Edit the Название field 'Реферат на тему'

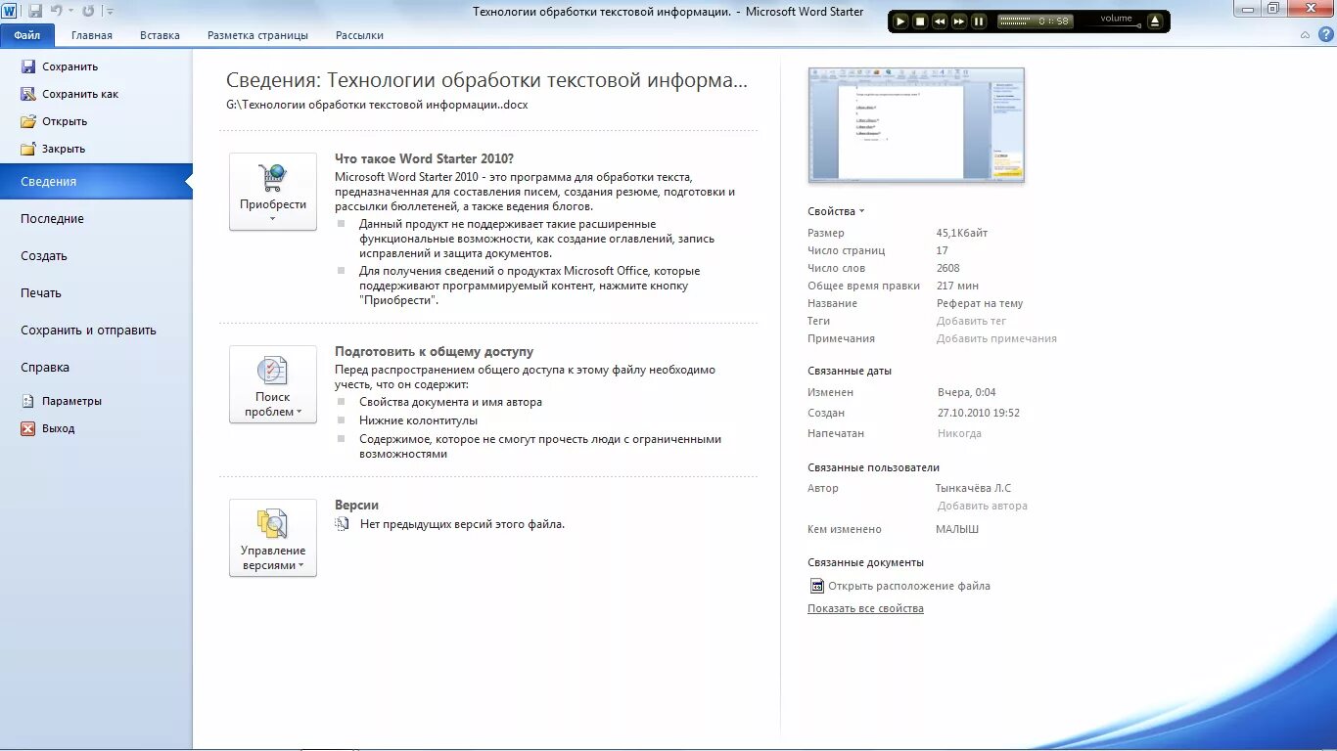[980, 303]
